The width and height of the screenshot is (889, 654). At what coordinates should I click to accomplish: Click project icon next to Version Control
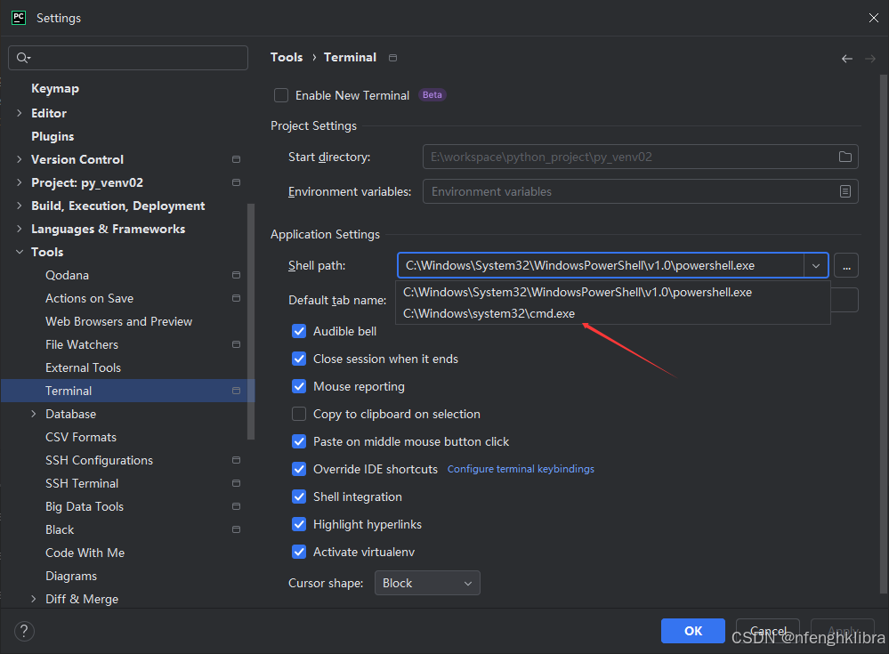[237, 159]
